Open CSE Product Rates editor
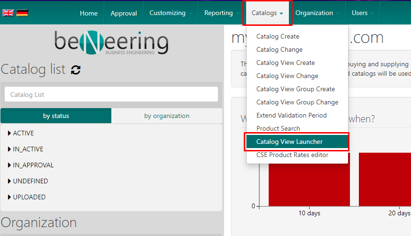The width and height of the screenshot is (411, 236). tap(292, 155)
